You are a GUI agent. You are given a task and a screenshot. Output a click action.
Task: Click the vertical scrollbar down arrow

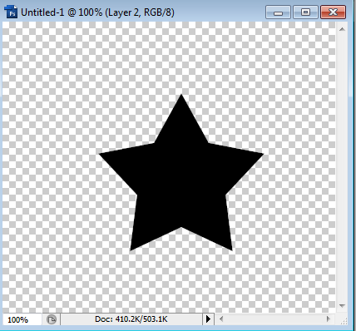(x=342, y=306)
